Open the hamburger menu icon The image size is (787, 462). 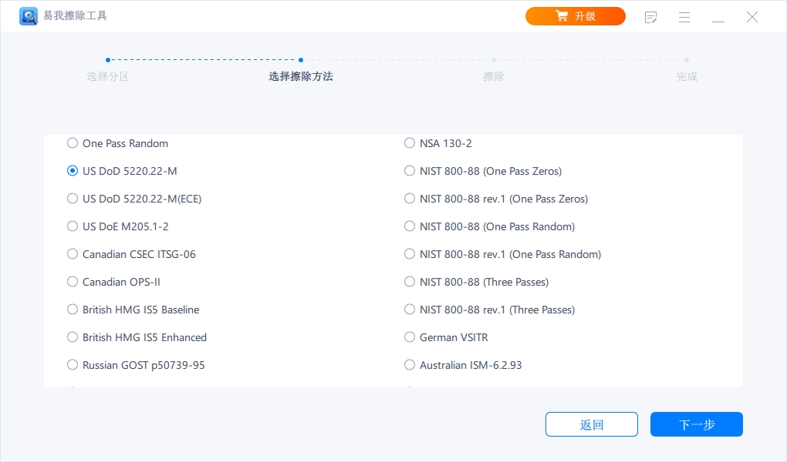pyautogui.click(x=684, y=17)
